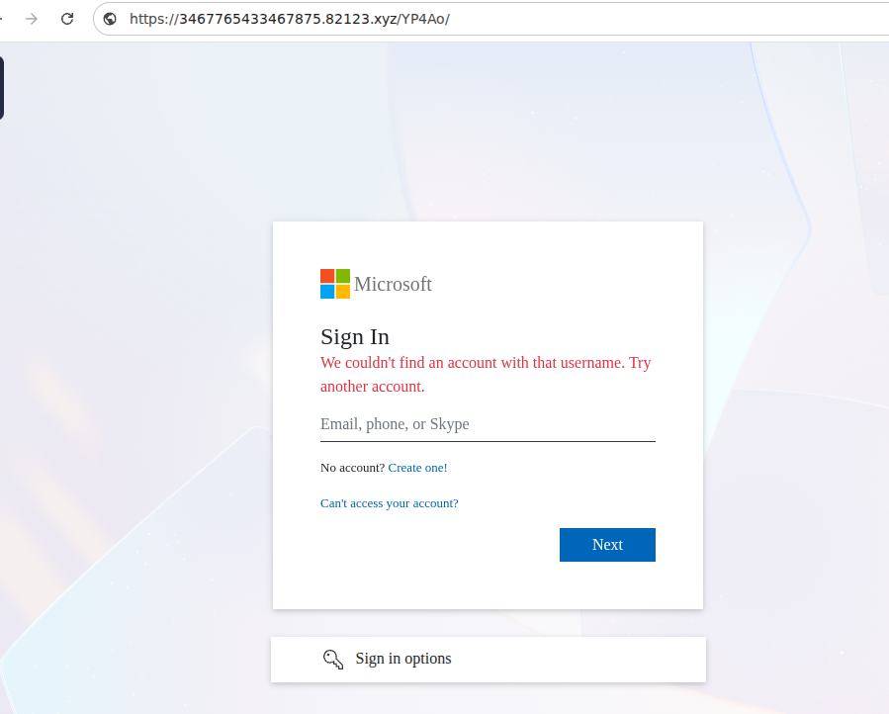Click the blue square in the Microsoft logo
The height and width of the screenshot is (714, 889).
pos(326,292)
